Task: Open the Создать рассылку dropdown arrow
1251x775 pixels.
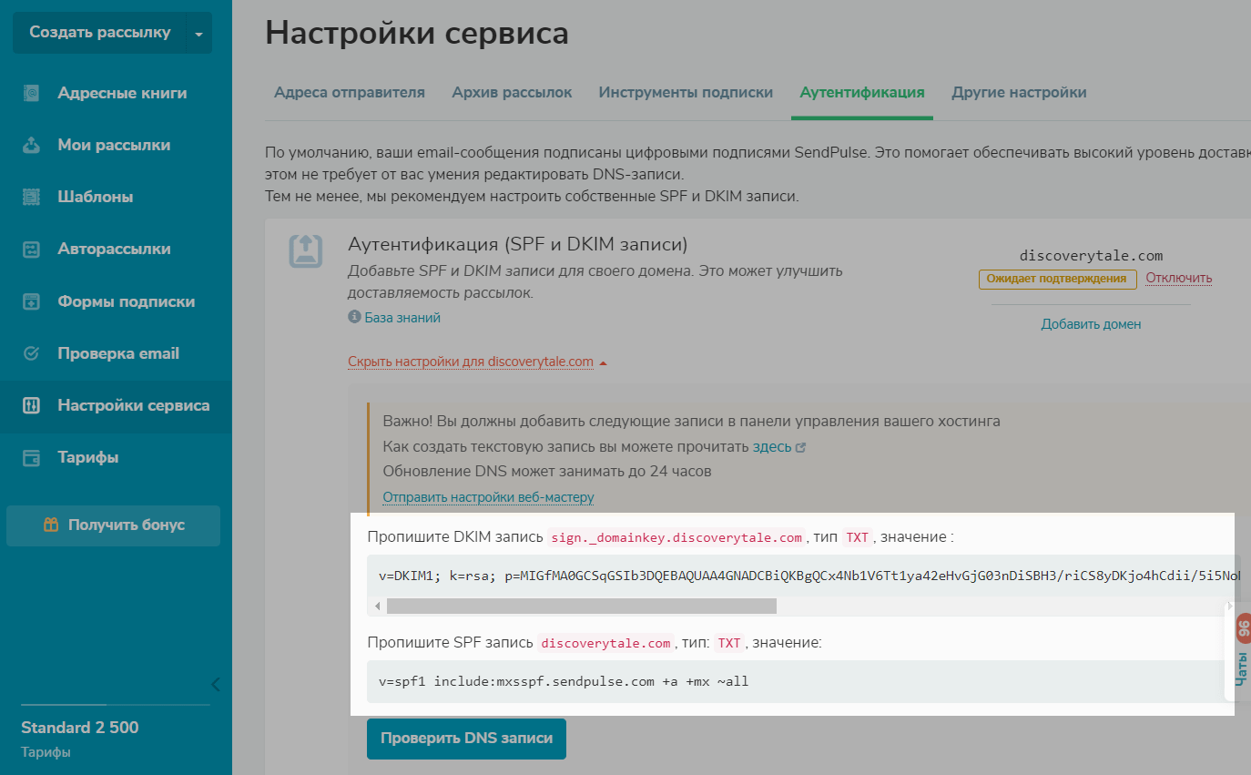Action: tap(199, 34)
